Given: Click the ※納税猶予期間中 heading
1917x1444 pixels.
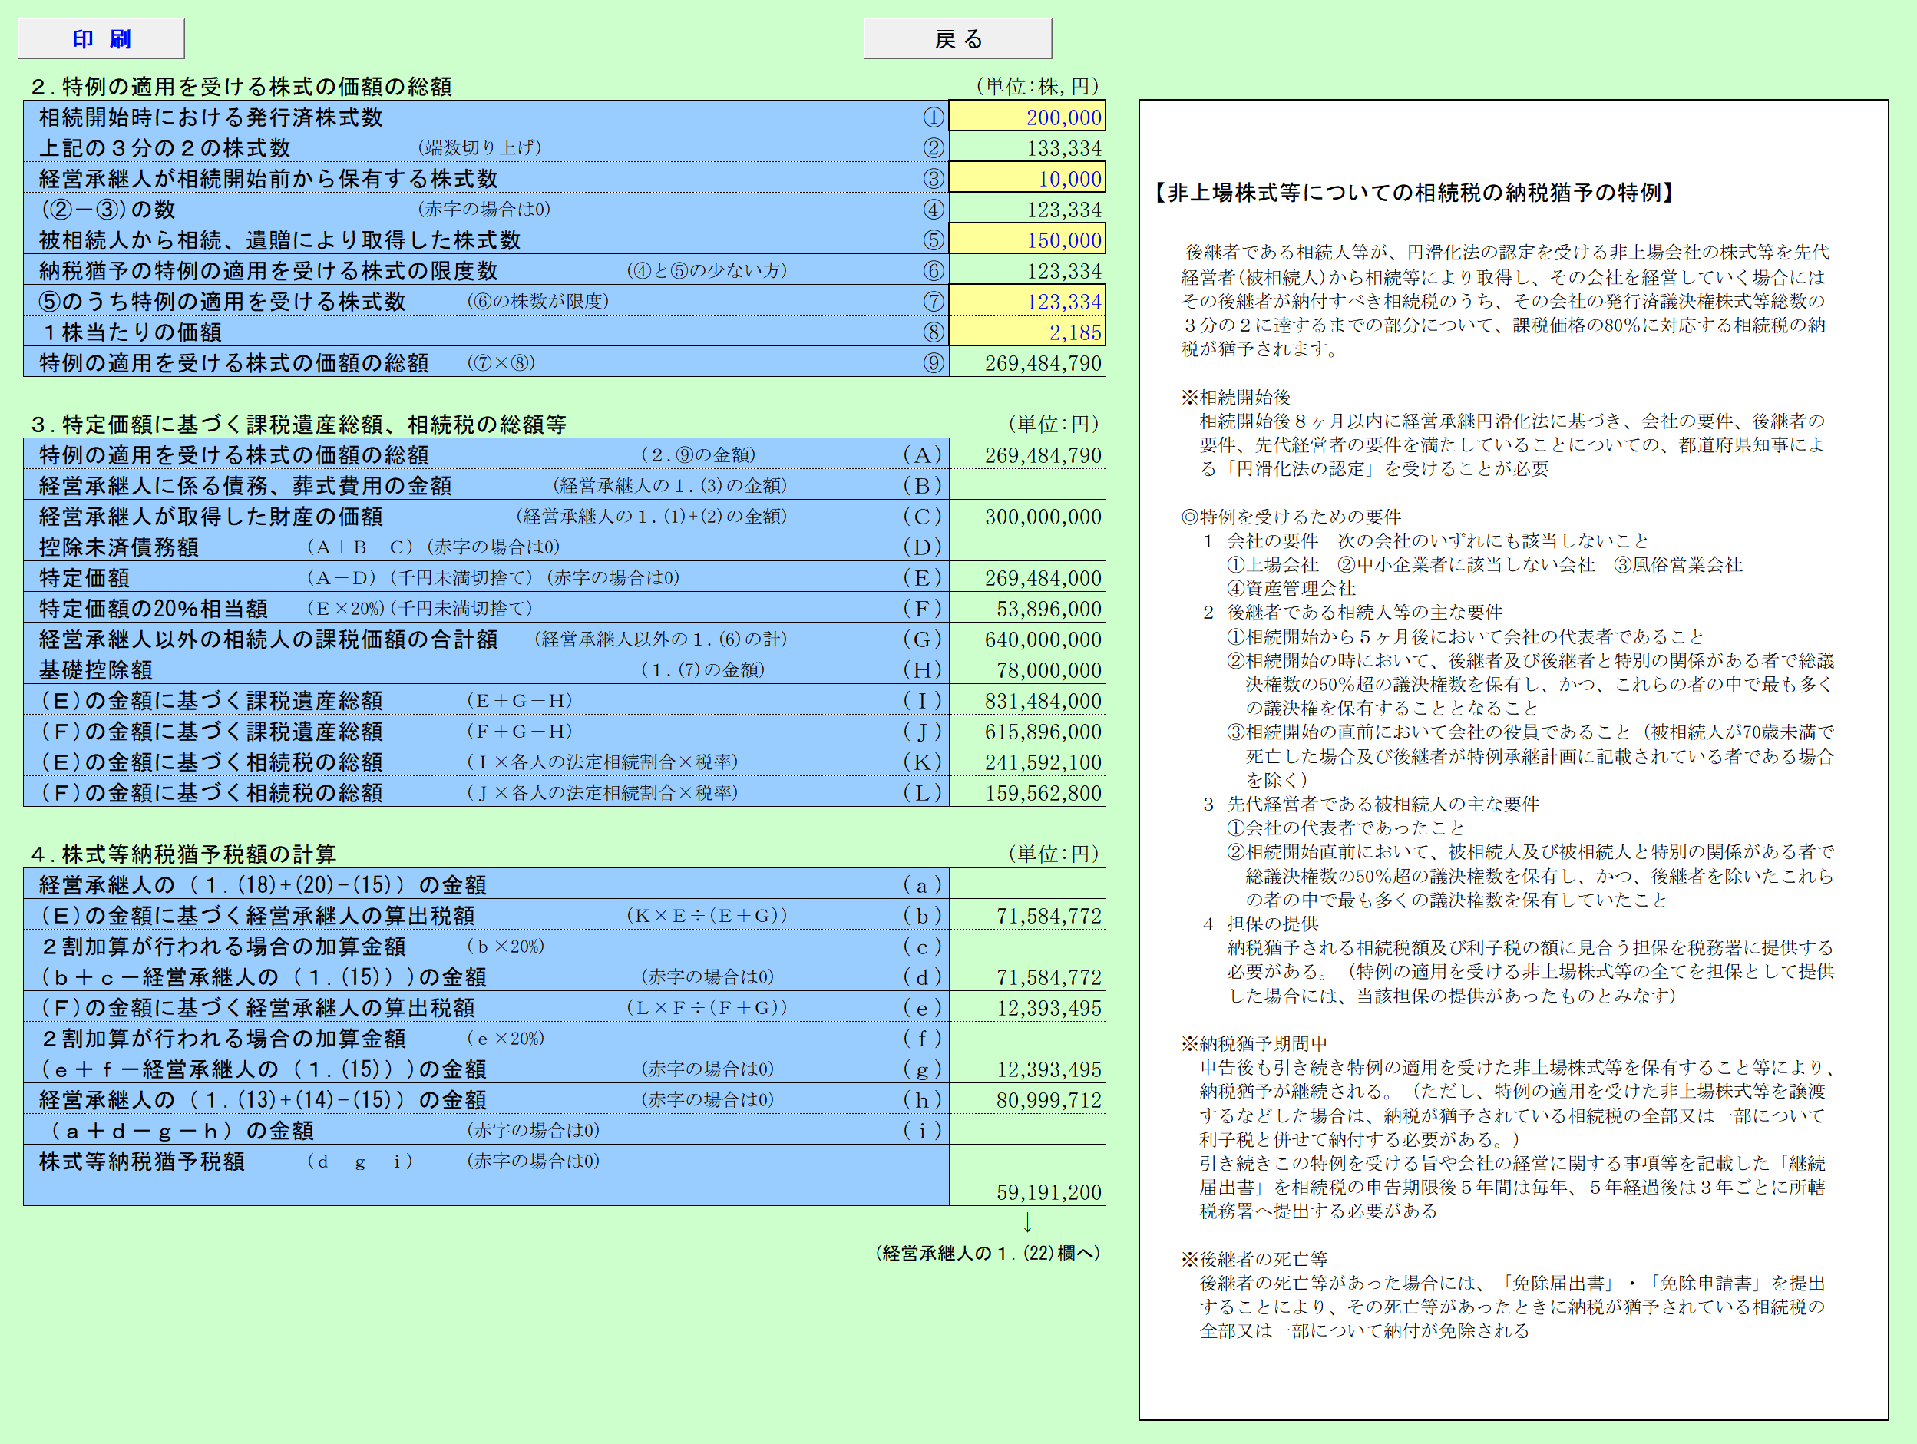Looking at the screenshot, I should coord(1254,1043).
